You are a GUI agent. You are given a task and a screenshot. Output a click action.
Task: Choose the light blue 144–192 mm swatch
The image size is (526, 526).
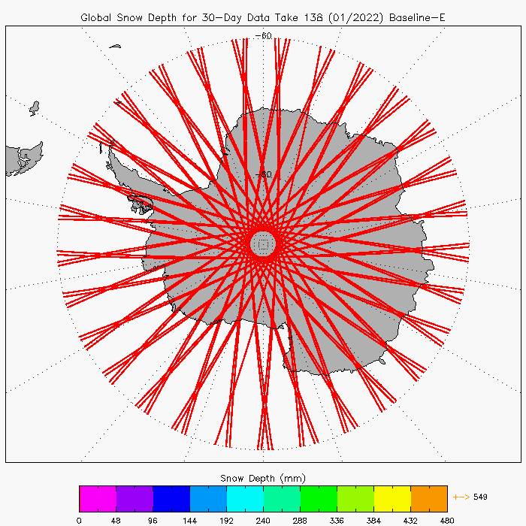click(x=208, y=498)
